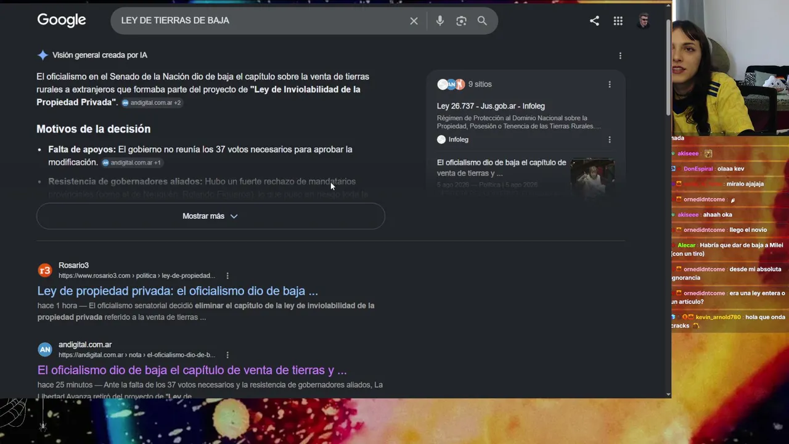Click the share icon in Google header
Screen dimensions: 789x444
coord(594,21)
